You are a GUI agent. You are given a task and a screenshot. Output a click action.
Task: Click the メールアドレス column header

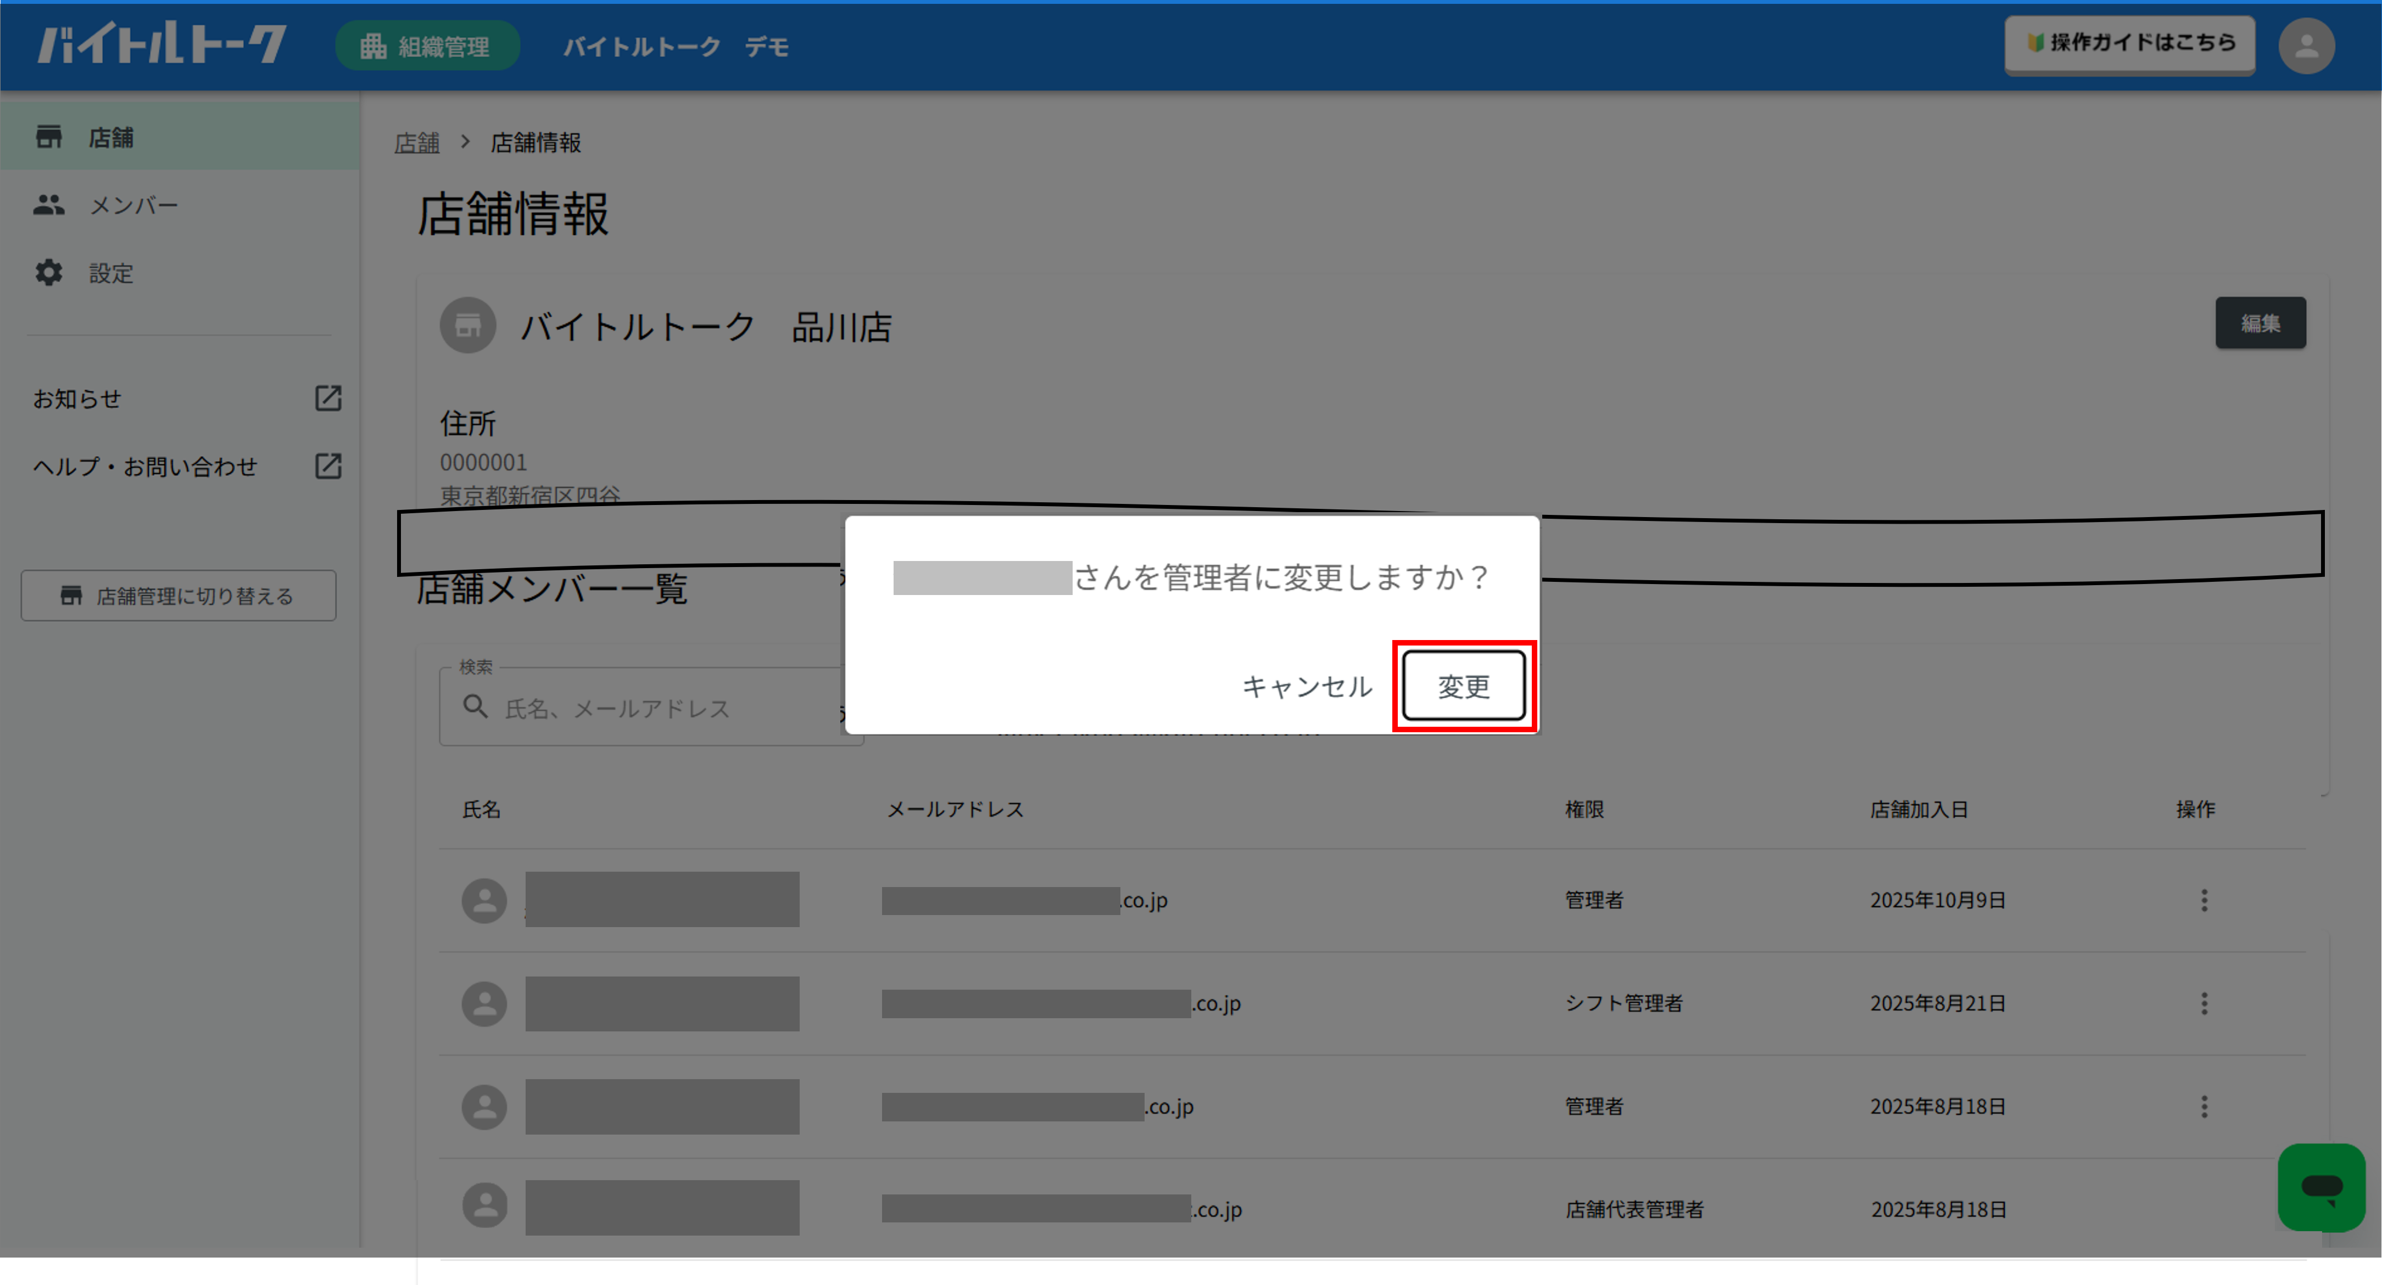click(955, 810)
